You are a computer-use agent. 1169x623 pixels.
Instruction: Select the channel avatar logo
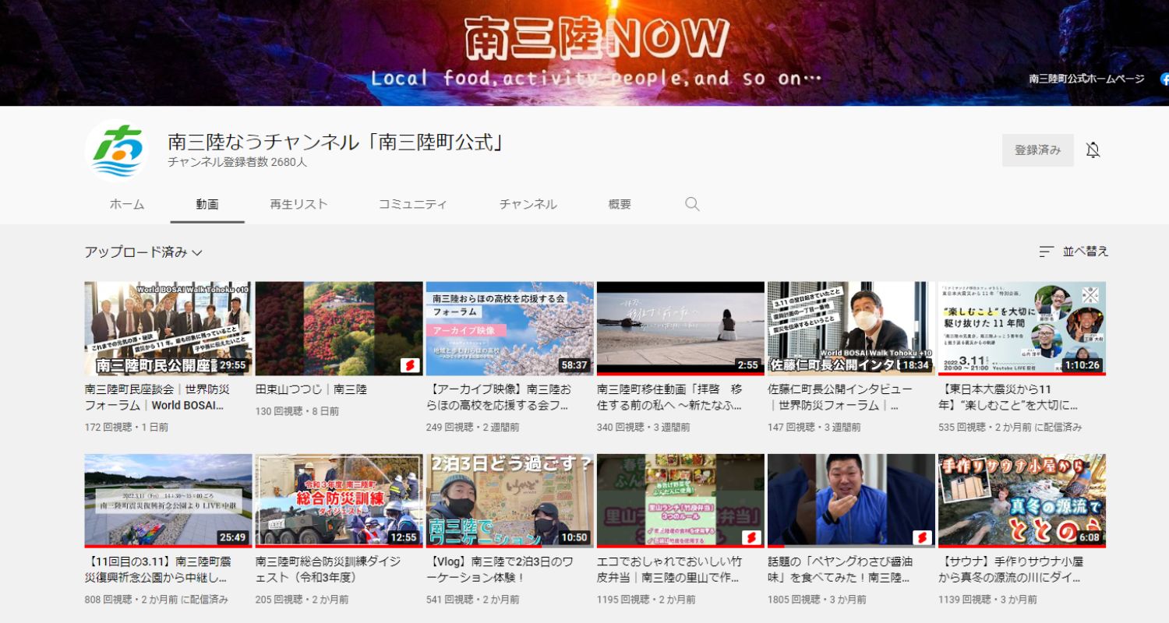click(x=117, y=150)
